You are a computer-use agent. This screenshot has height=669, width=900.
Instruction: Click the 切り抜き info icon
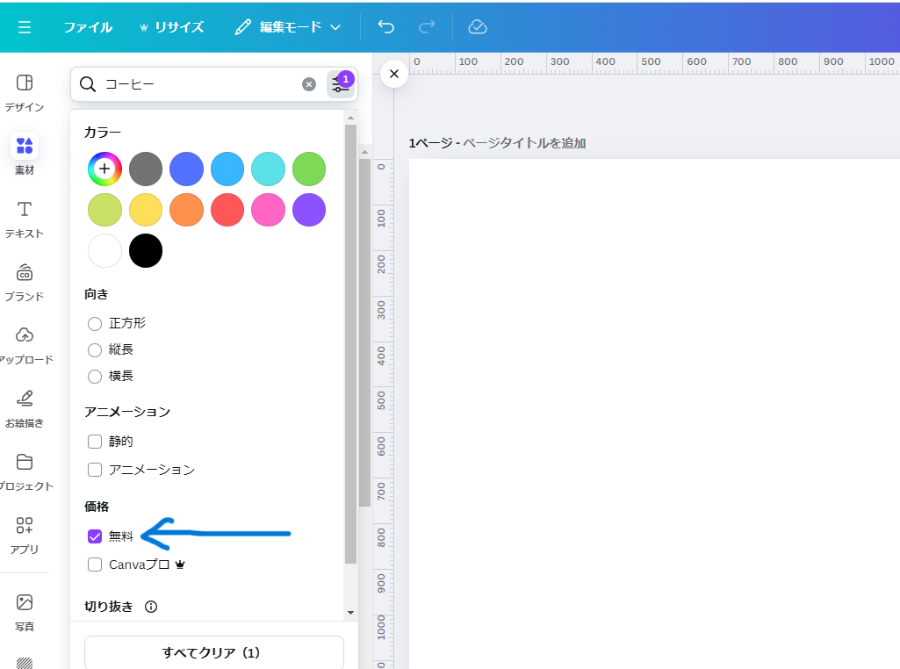(151, 607)
